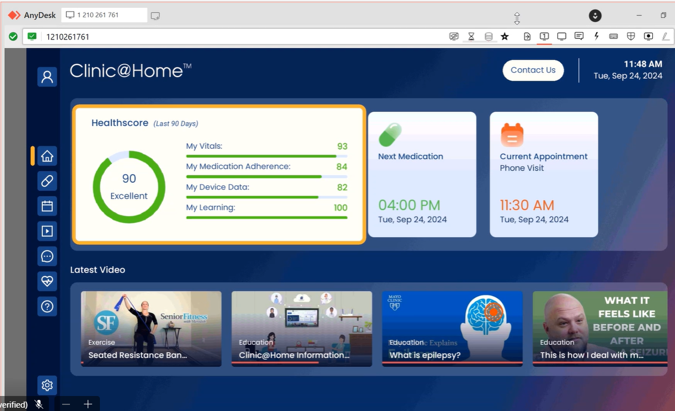Open the video library play icon
The width and height of the screenshot is (675, 411).
[x=47, y=231]
